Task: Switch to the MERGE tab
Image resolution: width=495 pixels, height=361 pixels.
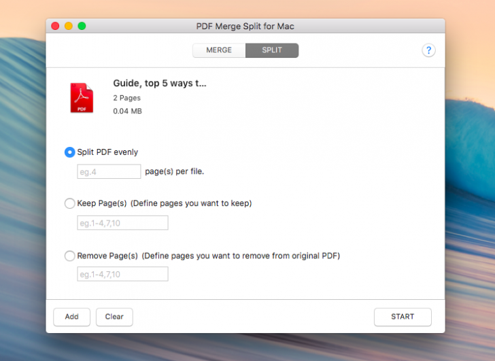Action: click(x=219, y=50)
